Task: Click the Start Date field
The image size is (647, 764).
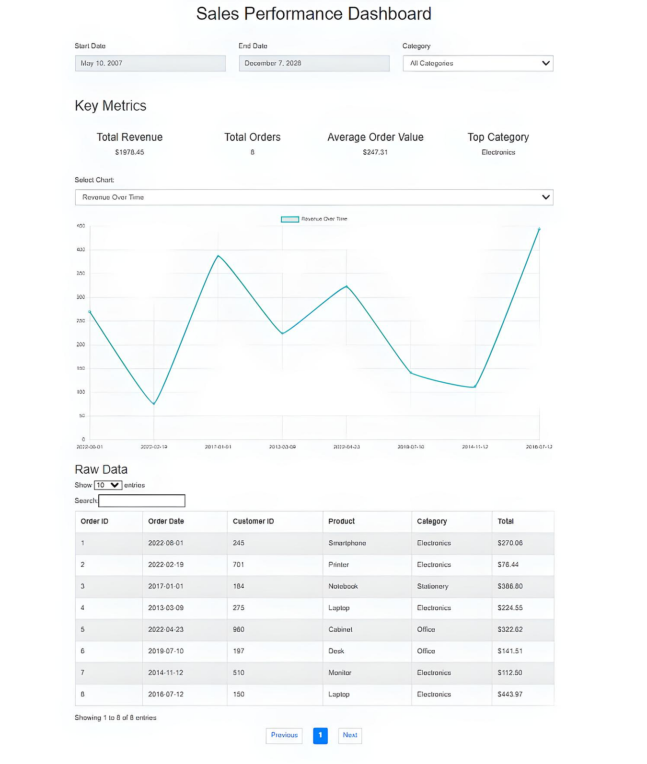Action: [150, 63]
